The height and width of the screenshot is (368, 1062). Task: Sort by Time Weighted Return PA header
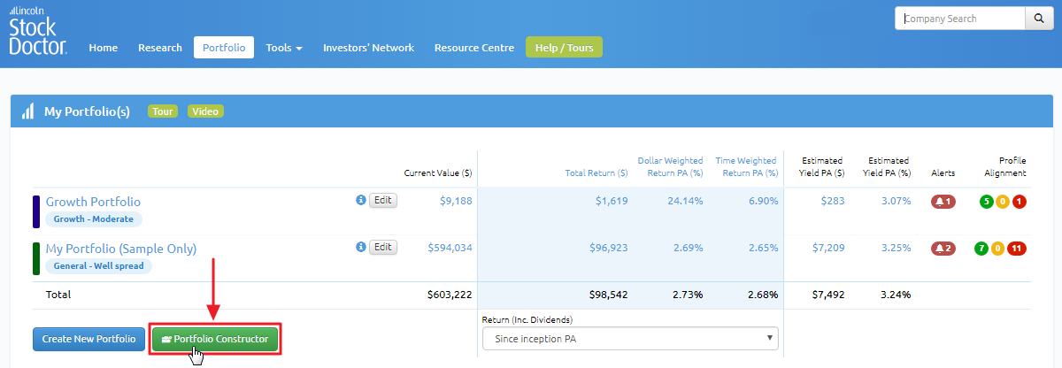coord(747,166)
